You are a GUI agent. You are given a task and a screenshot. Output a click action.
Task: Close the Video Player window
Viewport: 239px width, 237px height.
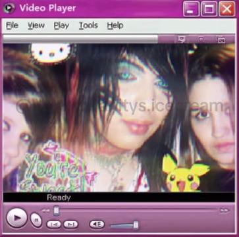227,9
